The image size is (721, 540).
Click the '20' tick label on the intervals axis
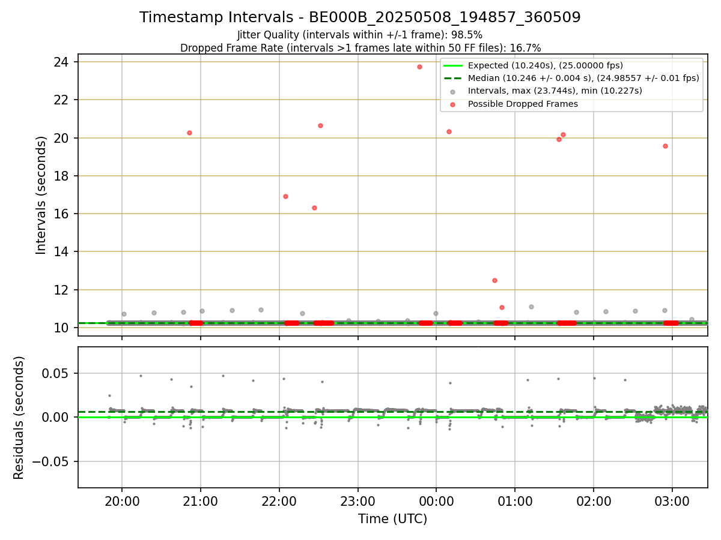61,138
